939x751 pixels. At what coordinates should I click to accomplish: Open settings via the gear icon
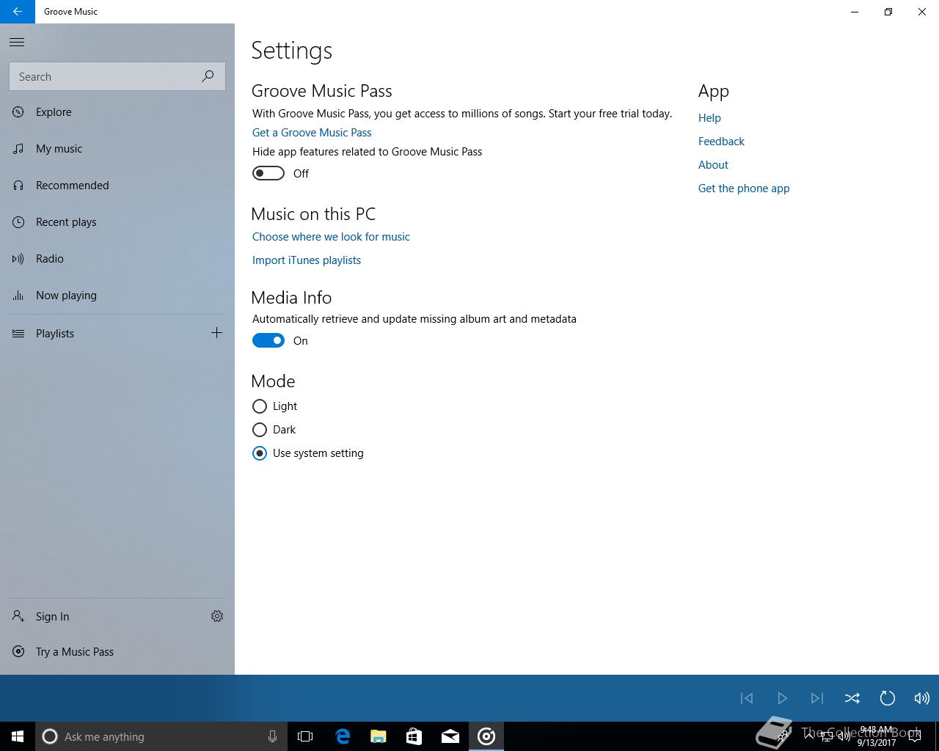tap(217, 616)
